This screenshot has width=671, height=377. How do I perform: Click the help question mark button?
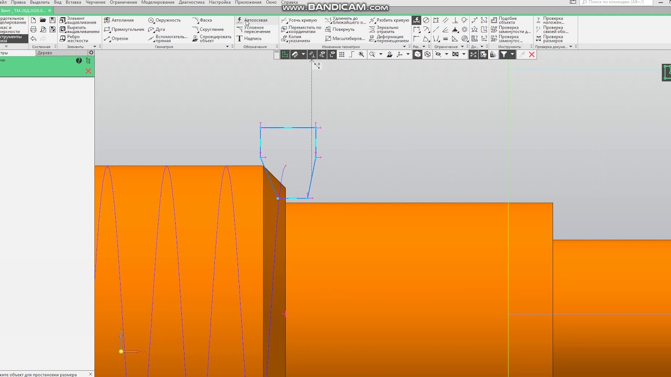79,61
